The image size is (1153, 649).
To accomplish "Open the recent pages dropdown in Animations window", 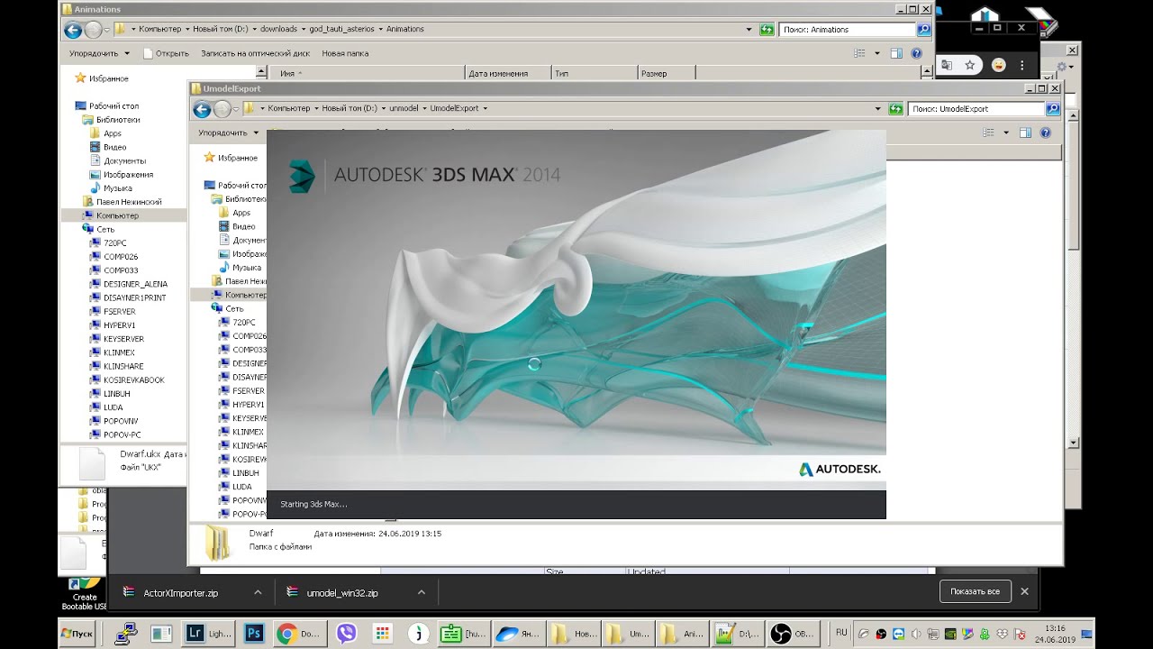I will tap(106, 30).
